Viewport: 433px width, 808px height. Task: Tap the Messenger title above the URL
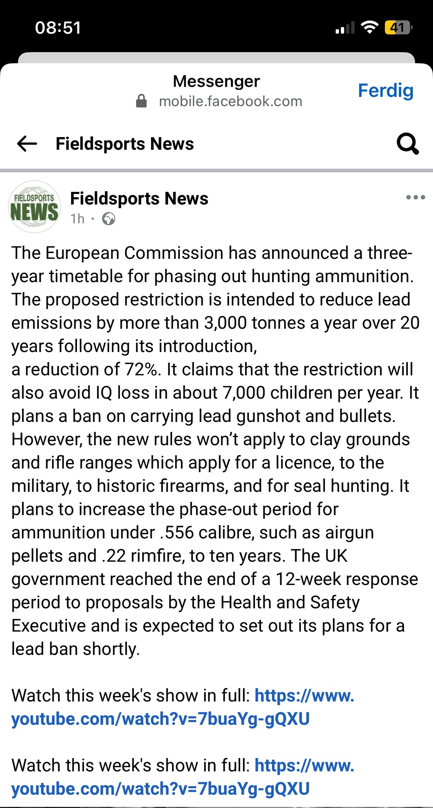pos(216,81)
